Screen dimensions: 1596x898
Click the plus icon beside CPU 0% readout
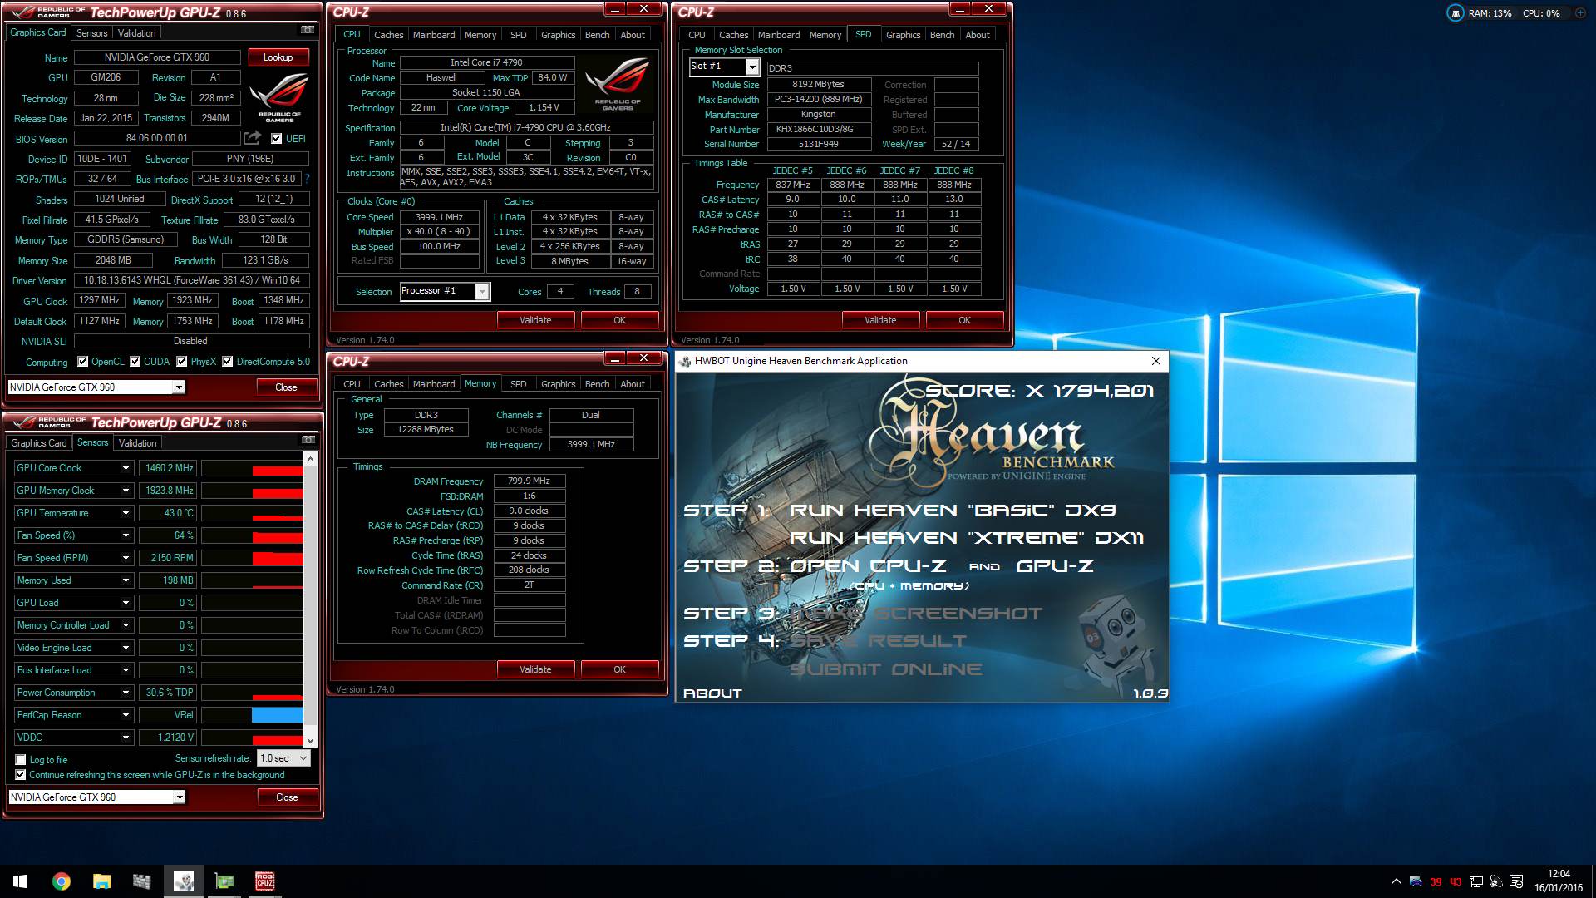1580,13
